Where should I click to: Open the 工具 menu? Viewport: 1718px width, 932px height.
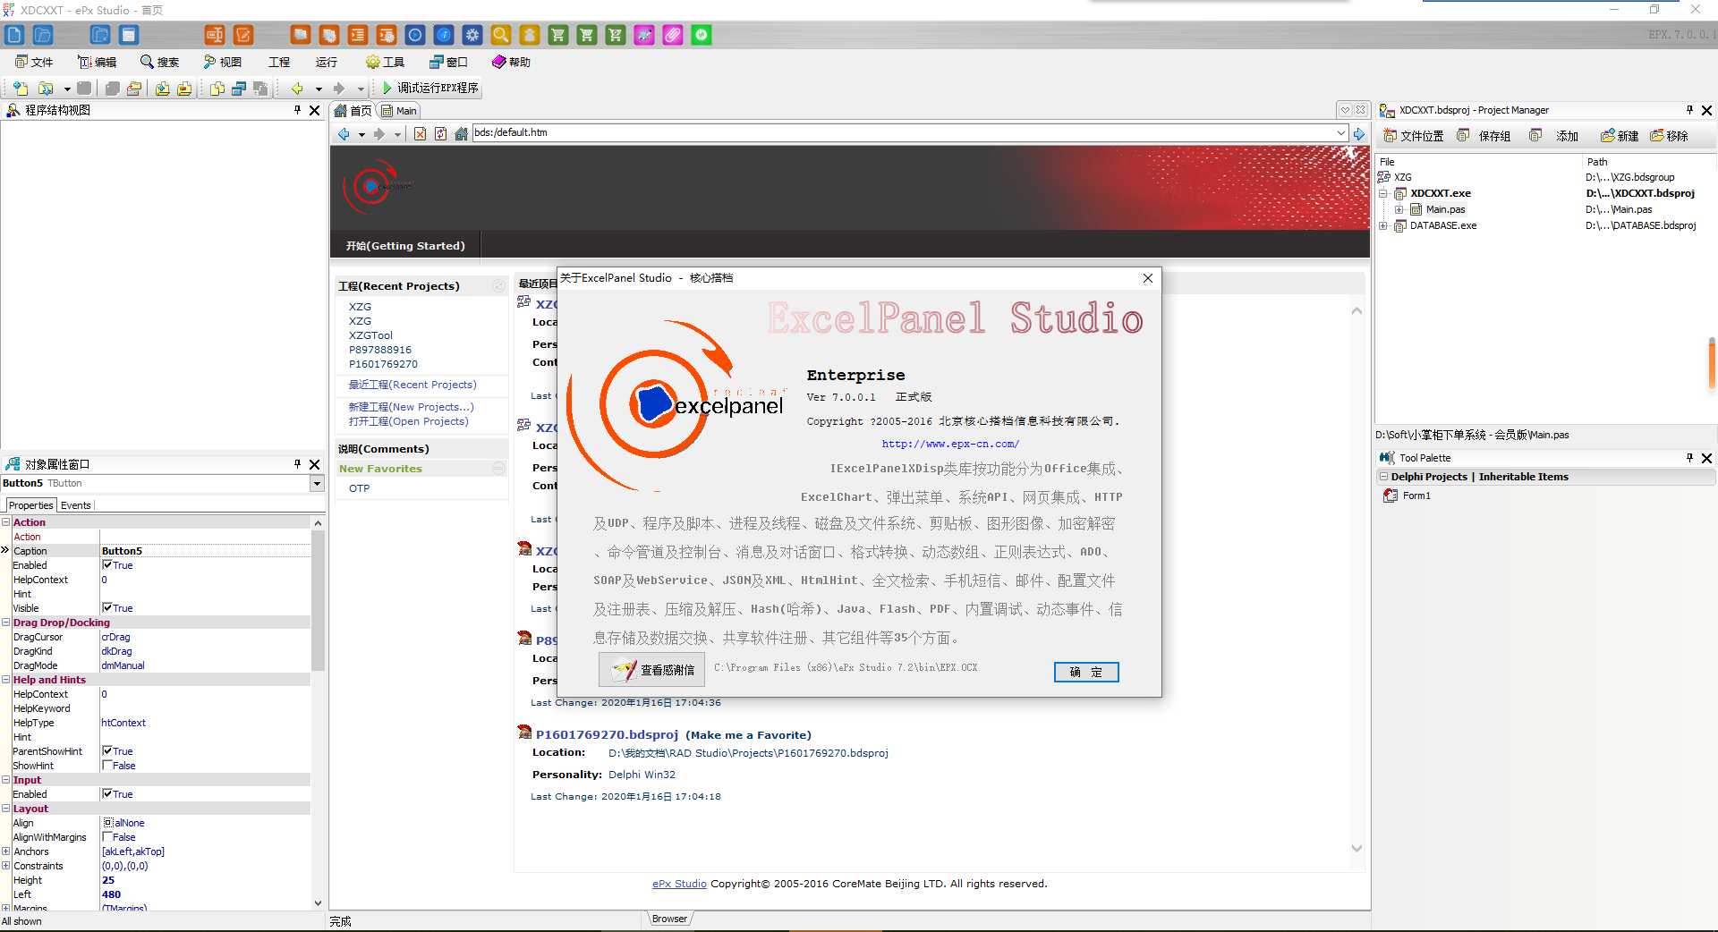(385, 62)
